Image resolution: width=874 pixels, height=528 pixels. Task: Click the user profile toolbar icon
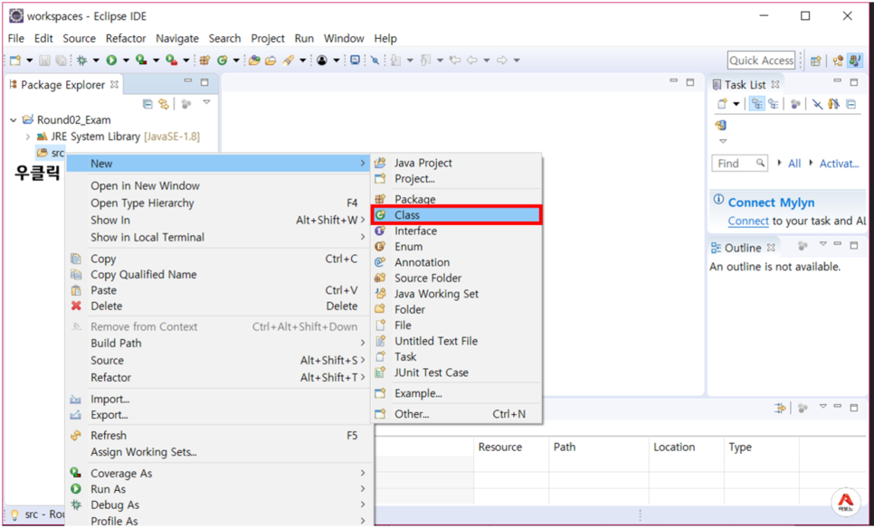coord(321,61)
